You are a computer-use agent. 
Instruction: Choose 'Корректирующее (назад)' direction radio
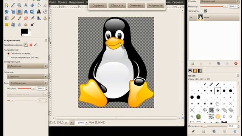coord(8,57)
